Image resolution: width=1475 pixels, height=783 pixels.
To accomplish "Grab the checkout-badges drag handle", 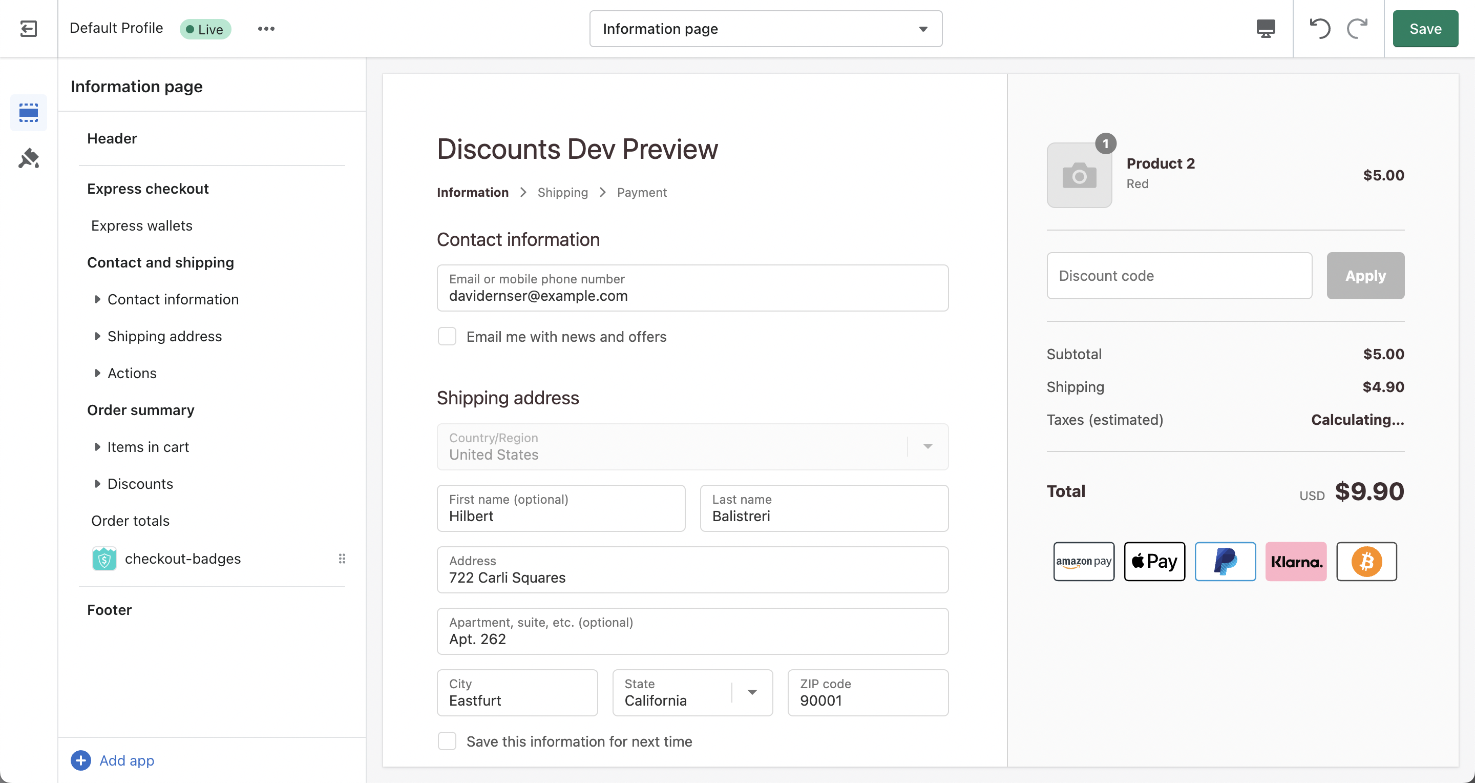I will pos(342,559).
